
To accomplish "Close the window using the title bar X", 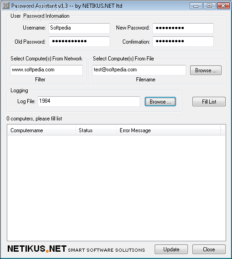I will [x=223, y=6].
